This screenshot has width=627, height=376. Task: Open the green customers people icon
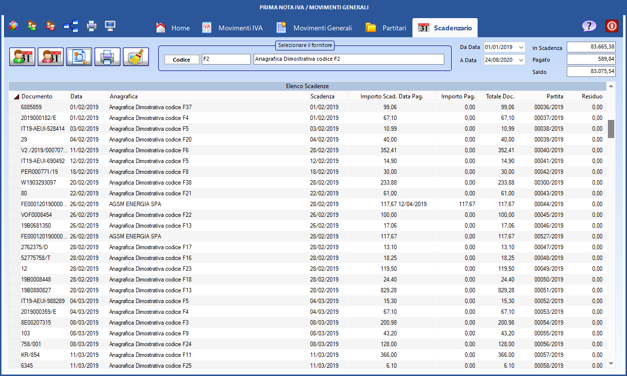click(32, 26)
